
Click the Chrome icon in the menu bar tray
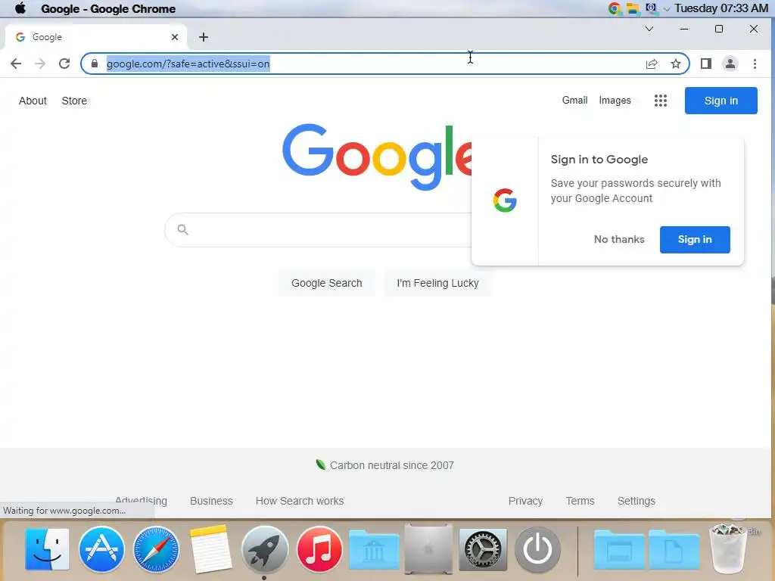pyautogui.click(x=615, y=8)
